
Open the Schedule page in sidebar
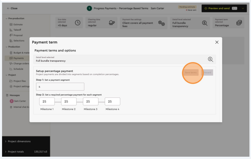pos(18,69)
